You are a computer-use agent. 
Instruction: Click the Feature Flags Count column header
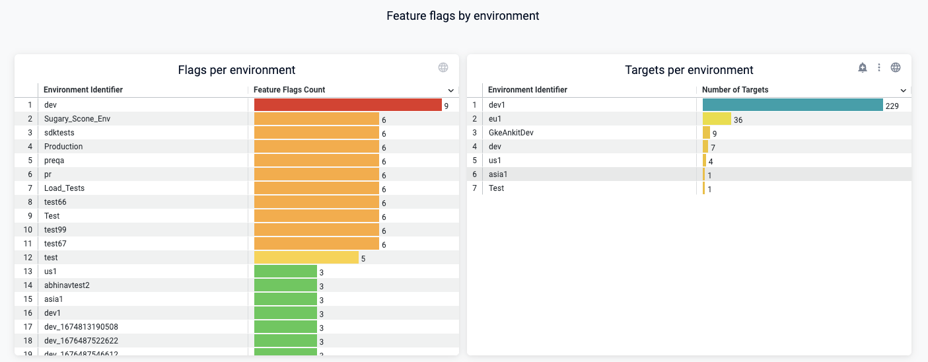click(289, 90)
